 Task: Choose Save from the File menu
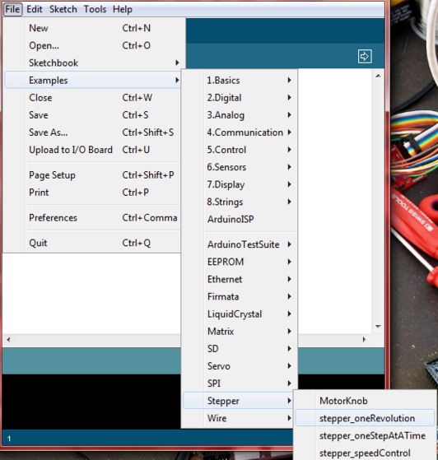click(93, 114)
